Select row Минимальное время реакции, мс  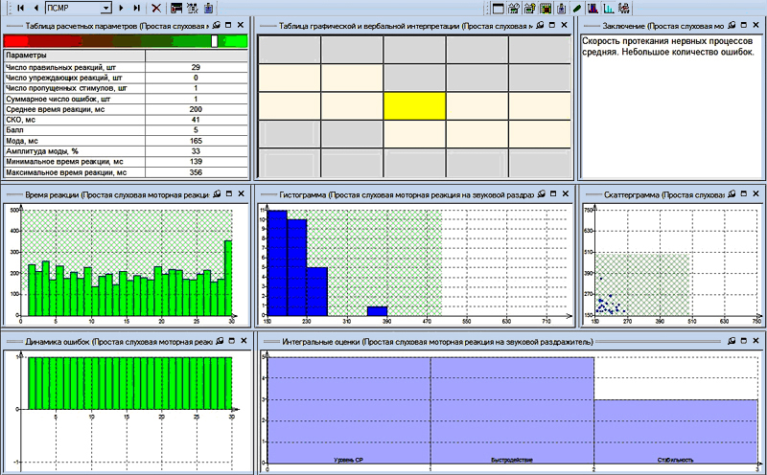coord(126,162)
